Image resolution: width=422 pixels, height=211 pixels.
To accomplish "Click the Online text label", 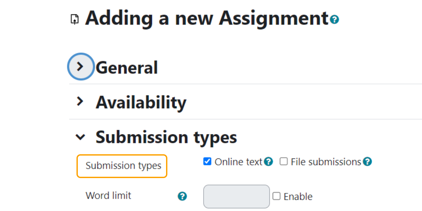I will [x=239, y=162].
